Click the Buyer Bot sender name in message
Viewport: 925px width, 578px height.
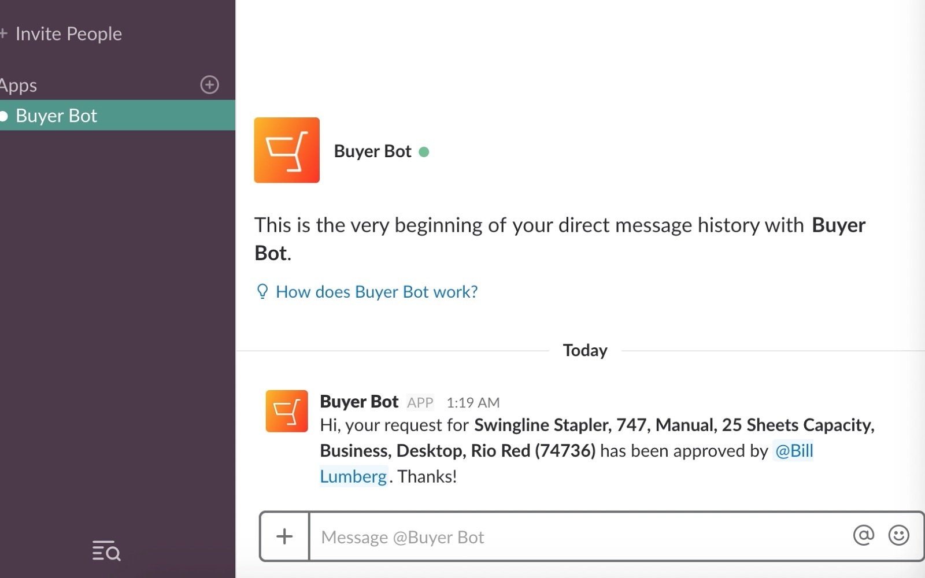(359, 402)
